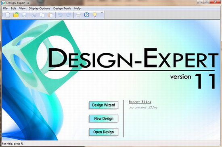
Task: Launch the Design Wizard button
Action: [104, 105]
